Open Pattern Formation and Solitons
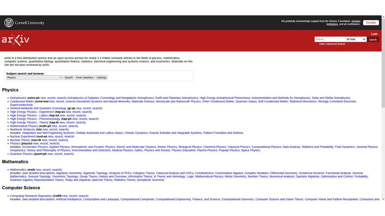This screenshot has width=385, height=216. tap(223, 133)
